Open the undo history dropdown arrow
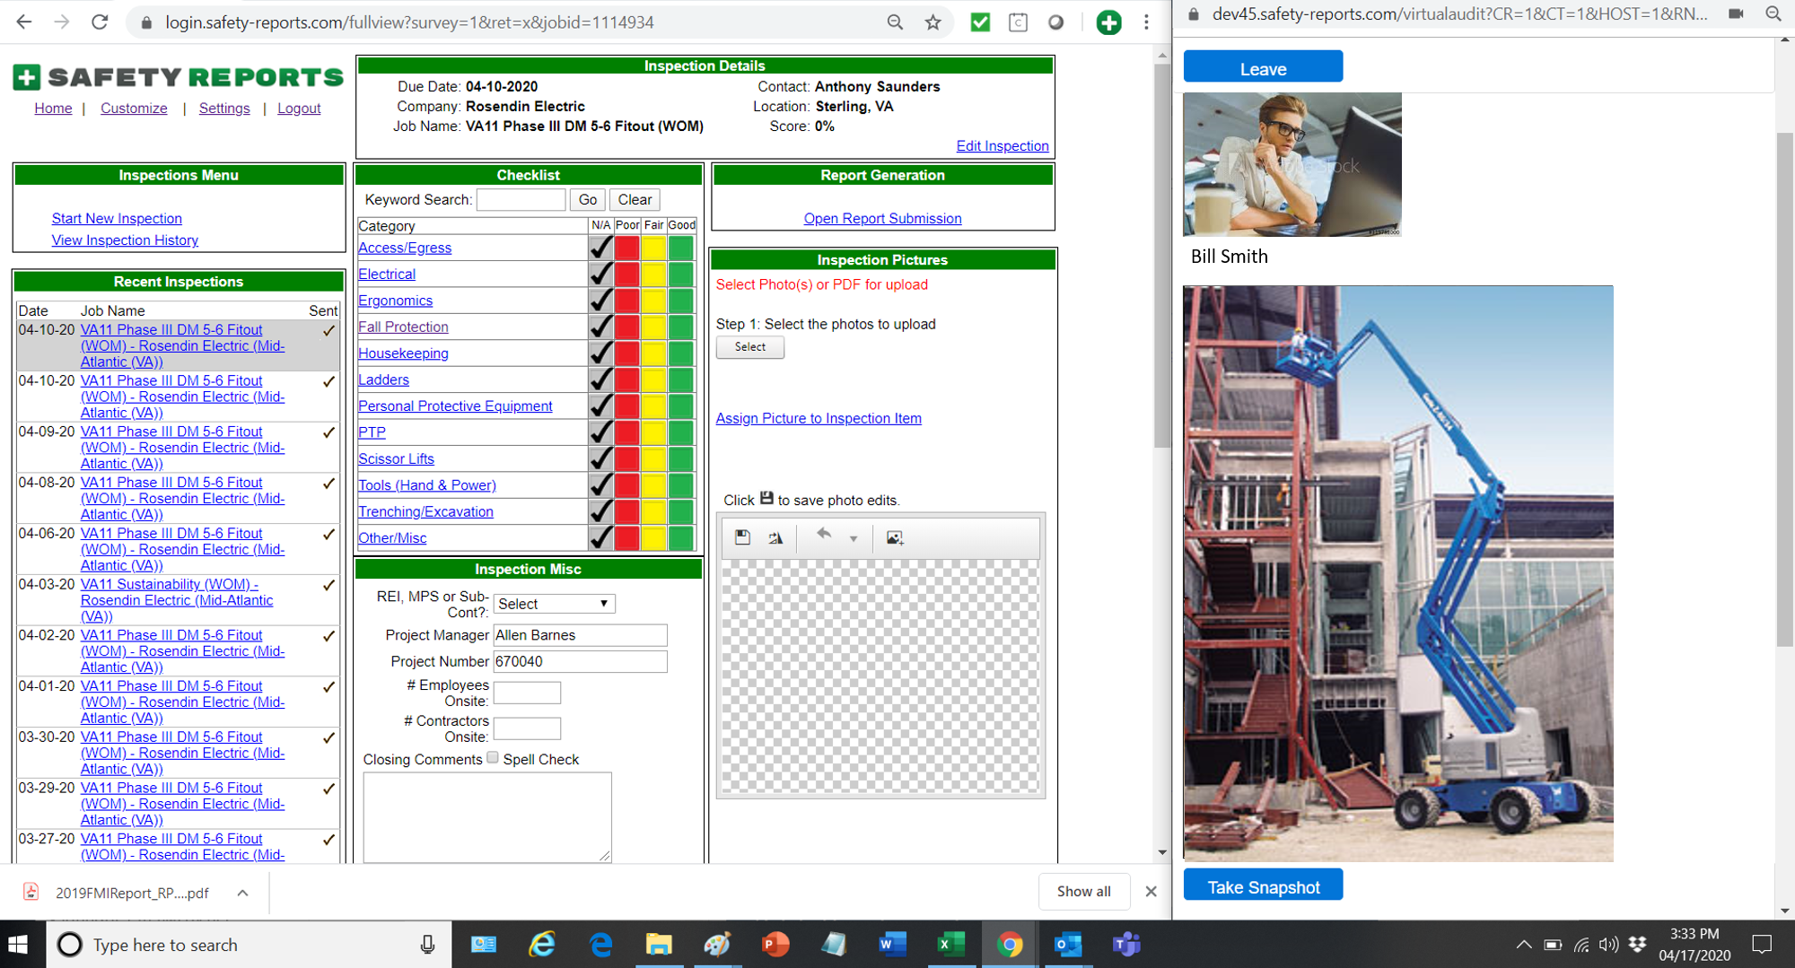This screenshot has height=968, width=1795. tap(854, 539)
